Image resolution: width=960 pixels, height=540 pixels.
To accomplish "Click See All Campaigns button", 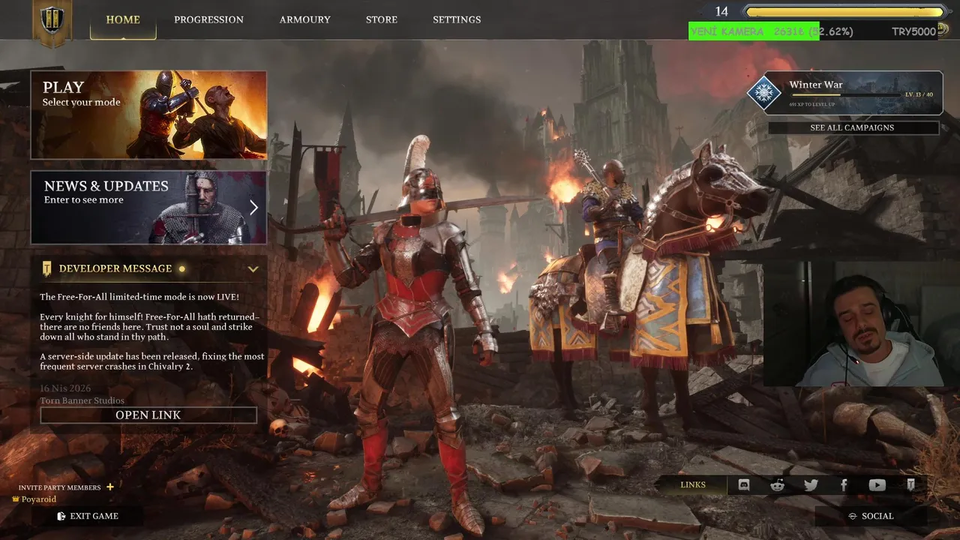I will (853, 127).
